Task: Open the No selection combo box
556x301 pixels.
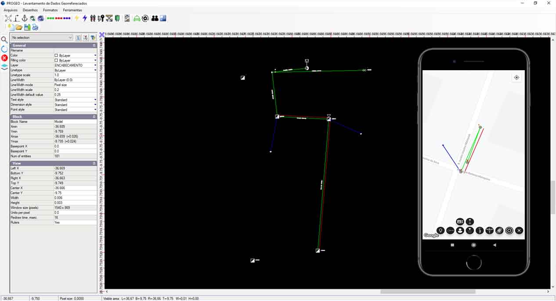Action: 42,38
